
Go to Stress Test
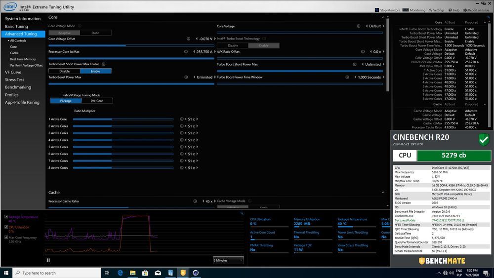14,79
